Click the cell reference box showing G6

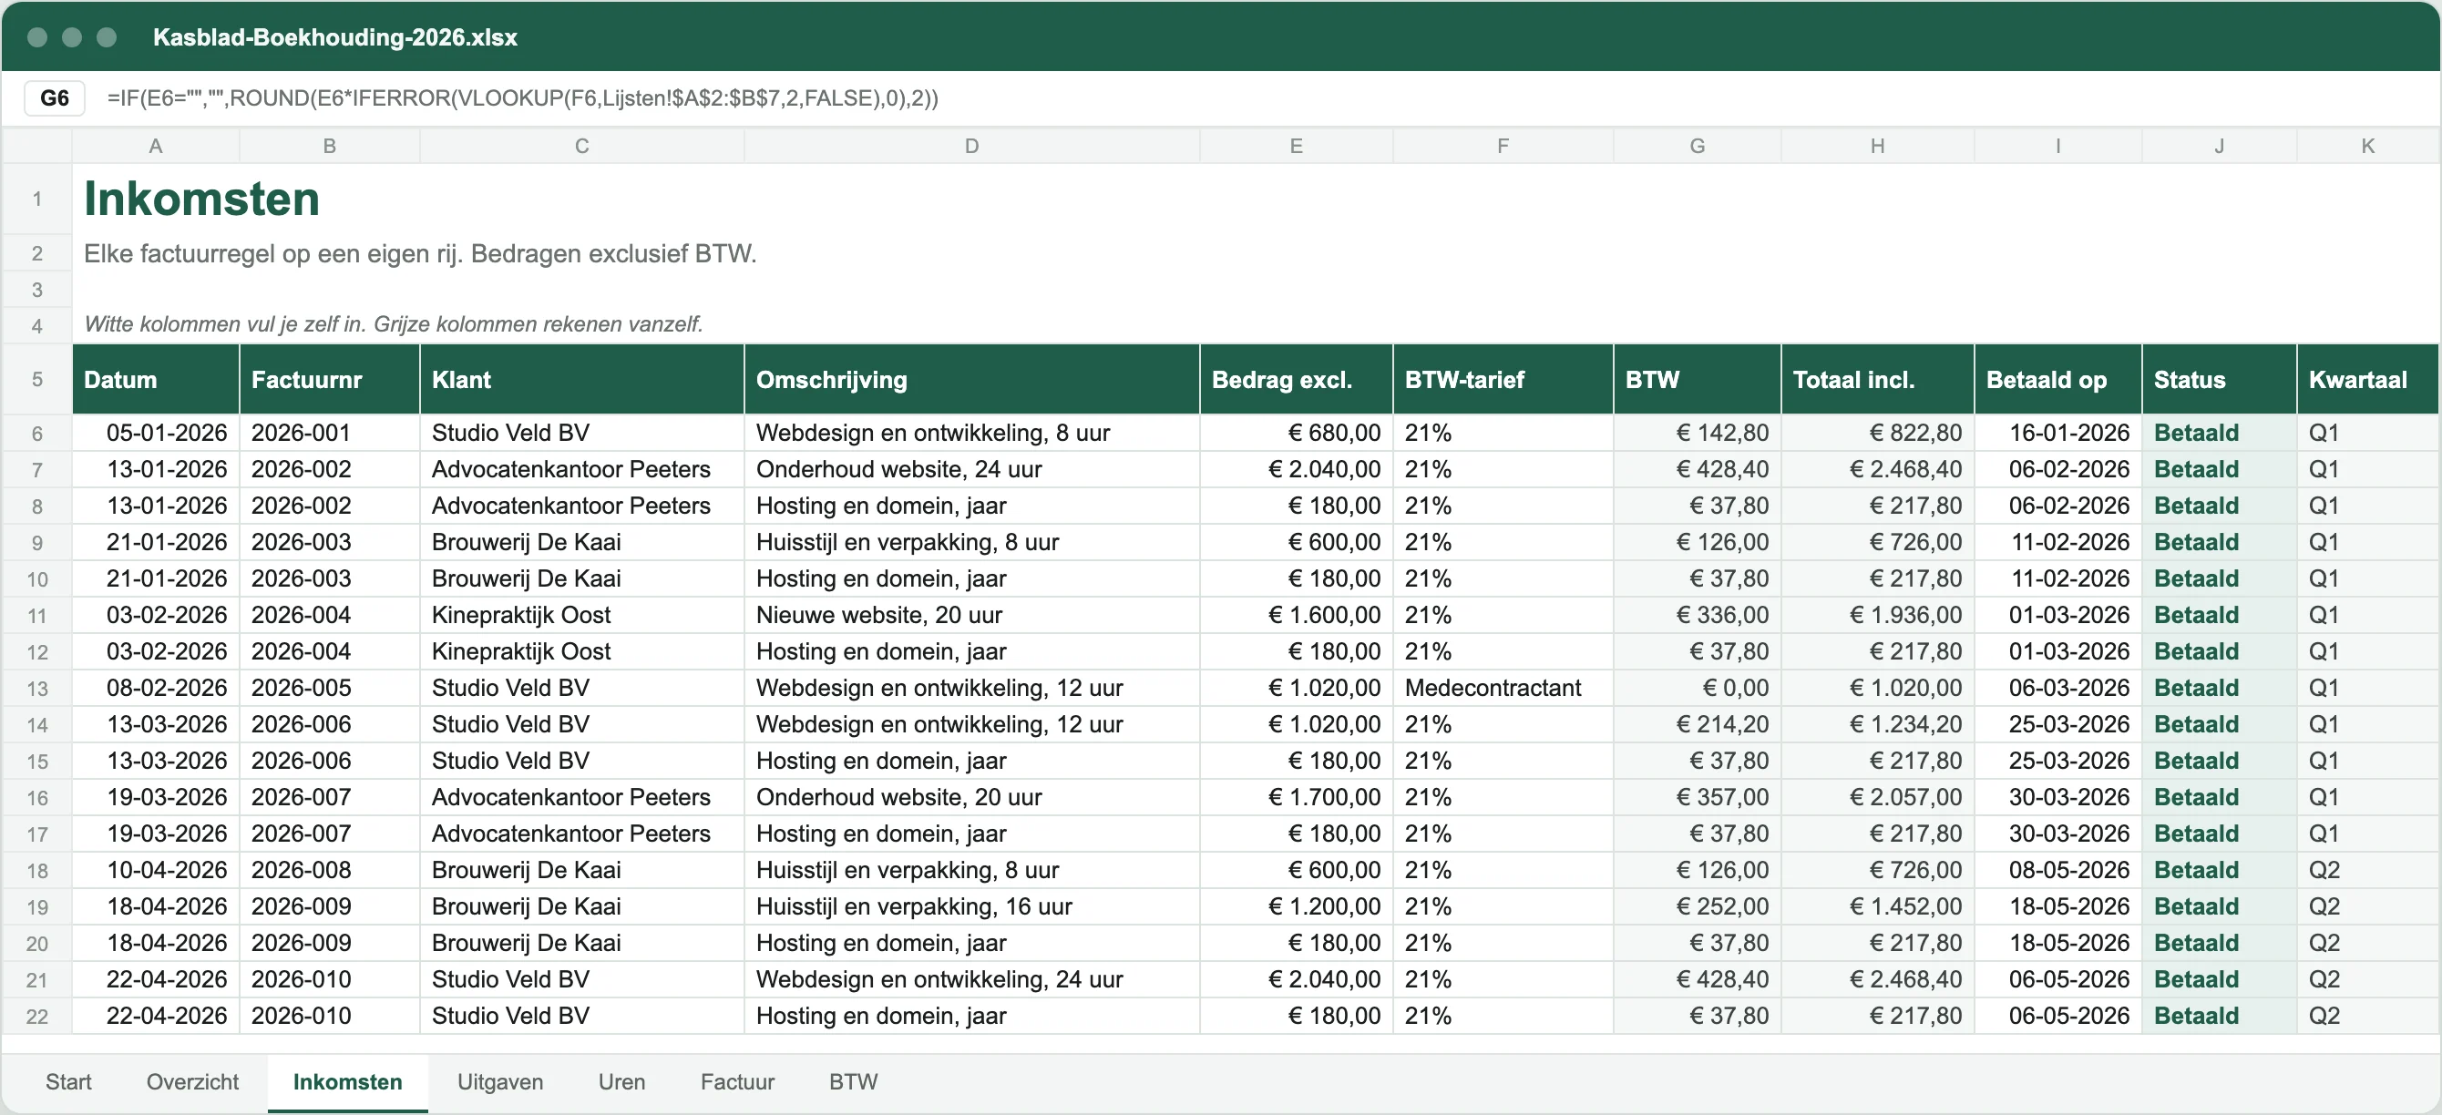pos(54,97)
